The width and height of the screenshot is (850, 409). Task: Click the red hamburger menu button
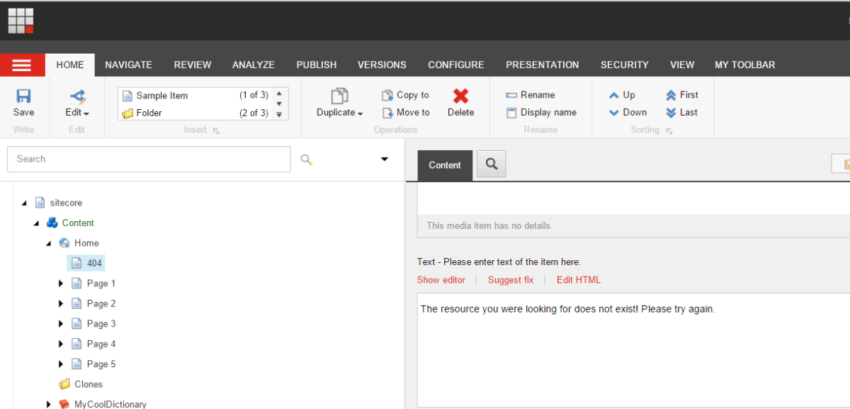pos(22,65)
